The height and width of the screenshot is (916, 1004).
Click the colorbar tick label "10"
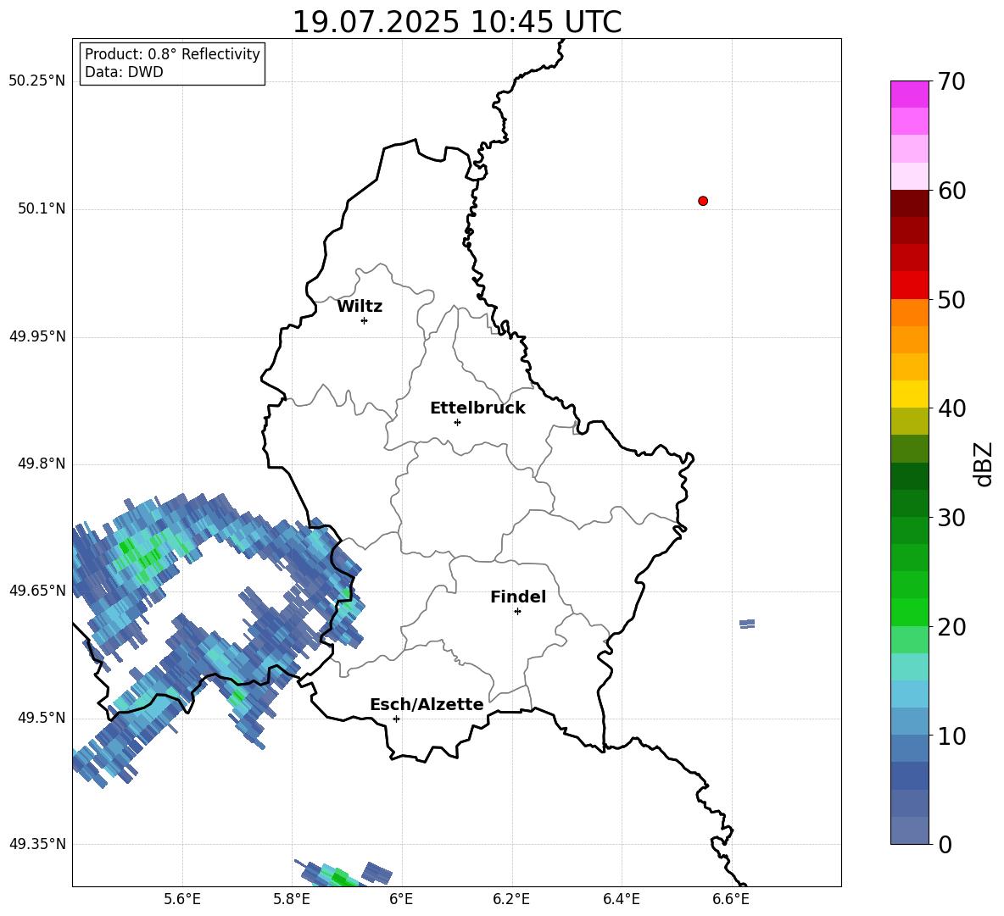(x=951, y=736)
